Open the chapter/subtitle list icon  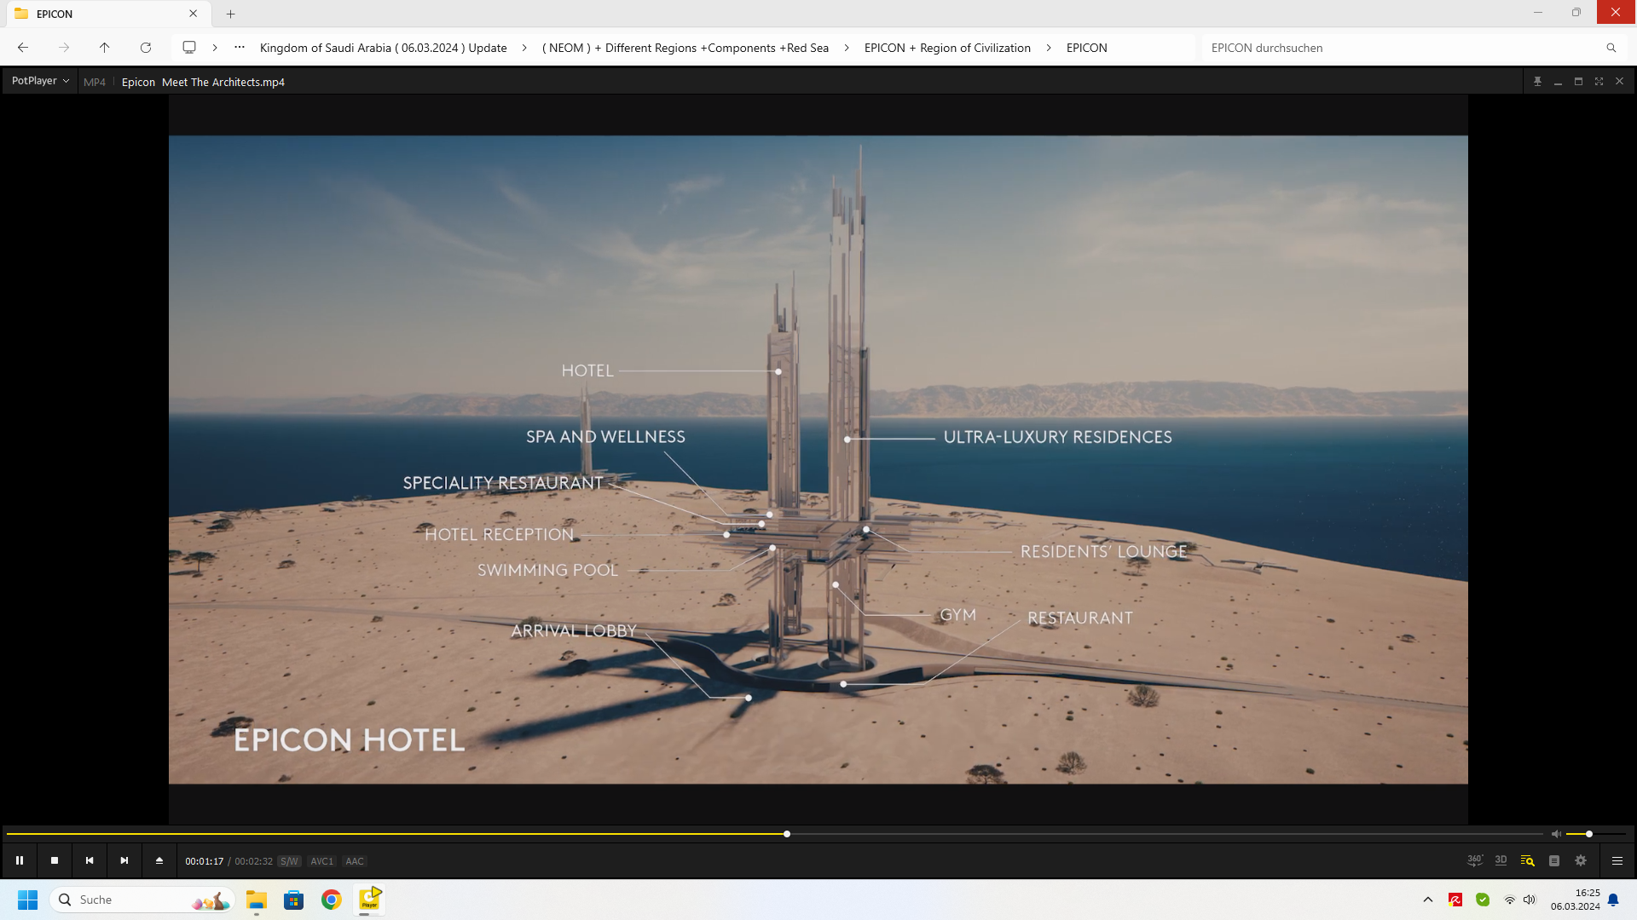[1554, 860]
